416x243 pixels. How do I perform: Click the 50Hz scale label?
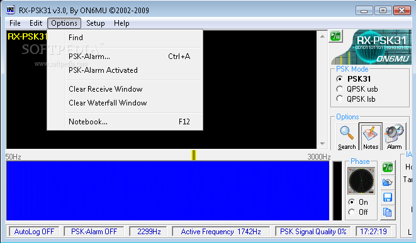[13, 157]
